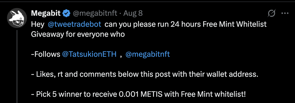Open the three-dot More options menu
The width and height of the screenshot is (295, 103).
285,13
